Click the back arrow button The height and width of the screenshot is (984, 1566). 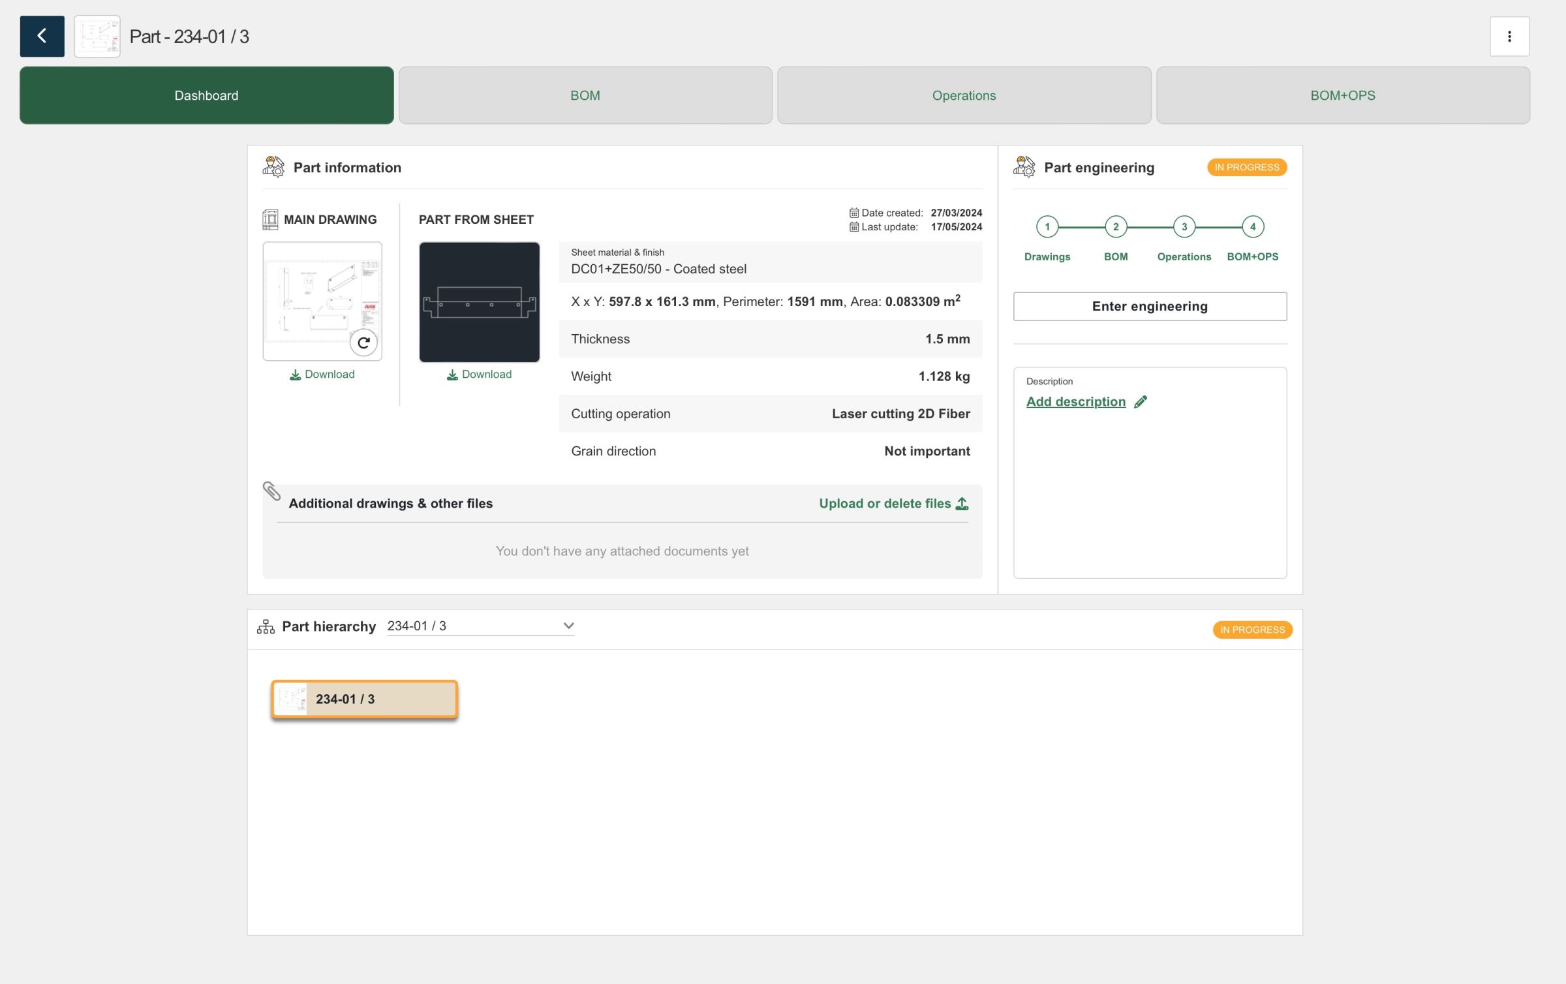pos(42,36)
